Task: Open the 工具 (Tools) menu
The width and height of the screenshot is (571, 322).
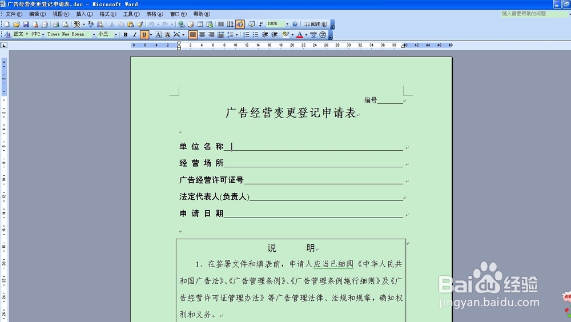Action: coord(131,14)
